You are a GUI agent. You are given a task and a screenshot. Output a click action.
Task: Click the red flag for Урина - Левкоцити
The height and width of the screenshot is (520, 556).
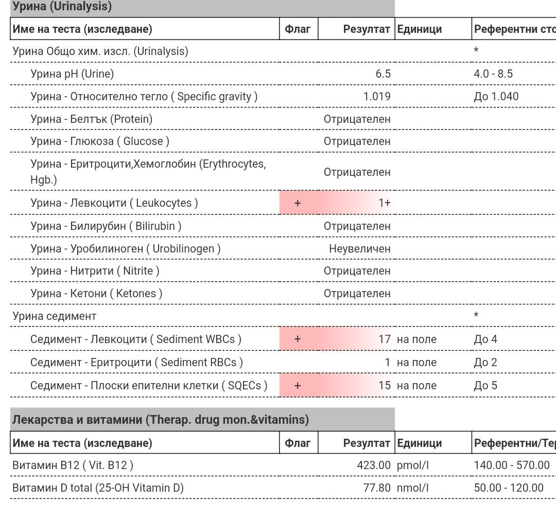tap(298, 203)
